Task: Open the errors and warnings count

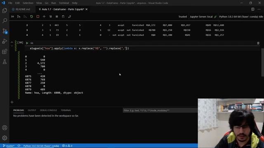Action: point(67,146)
